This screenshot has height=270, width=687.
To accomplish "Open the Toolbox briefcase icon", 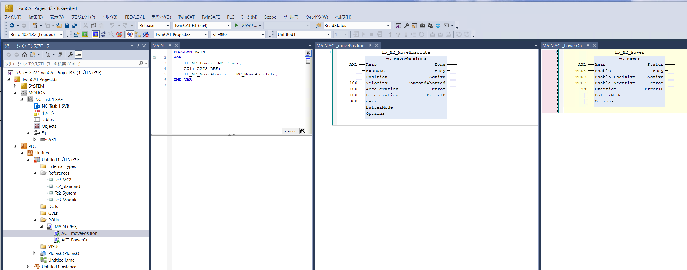I will pyautogui.click(x=422, y=26).
